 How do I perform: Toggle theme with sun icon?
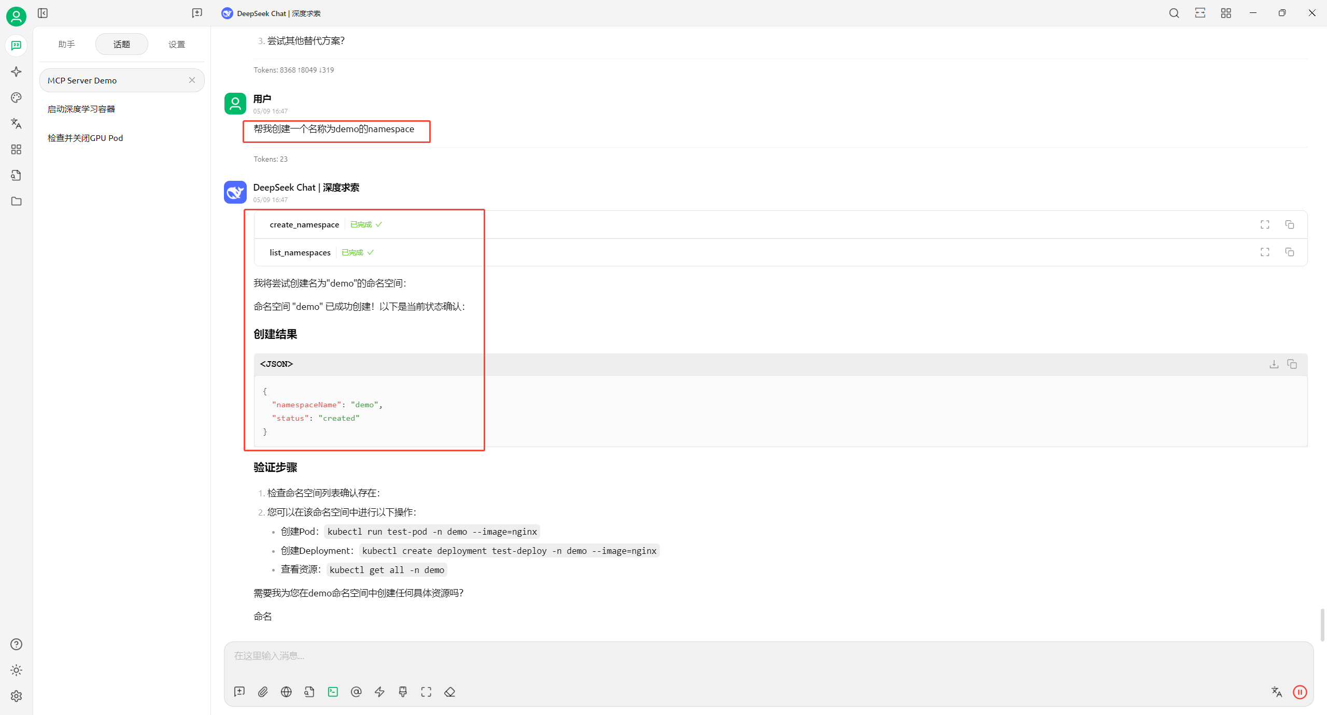[16, 670]
